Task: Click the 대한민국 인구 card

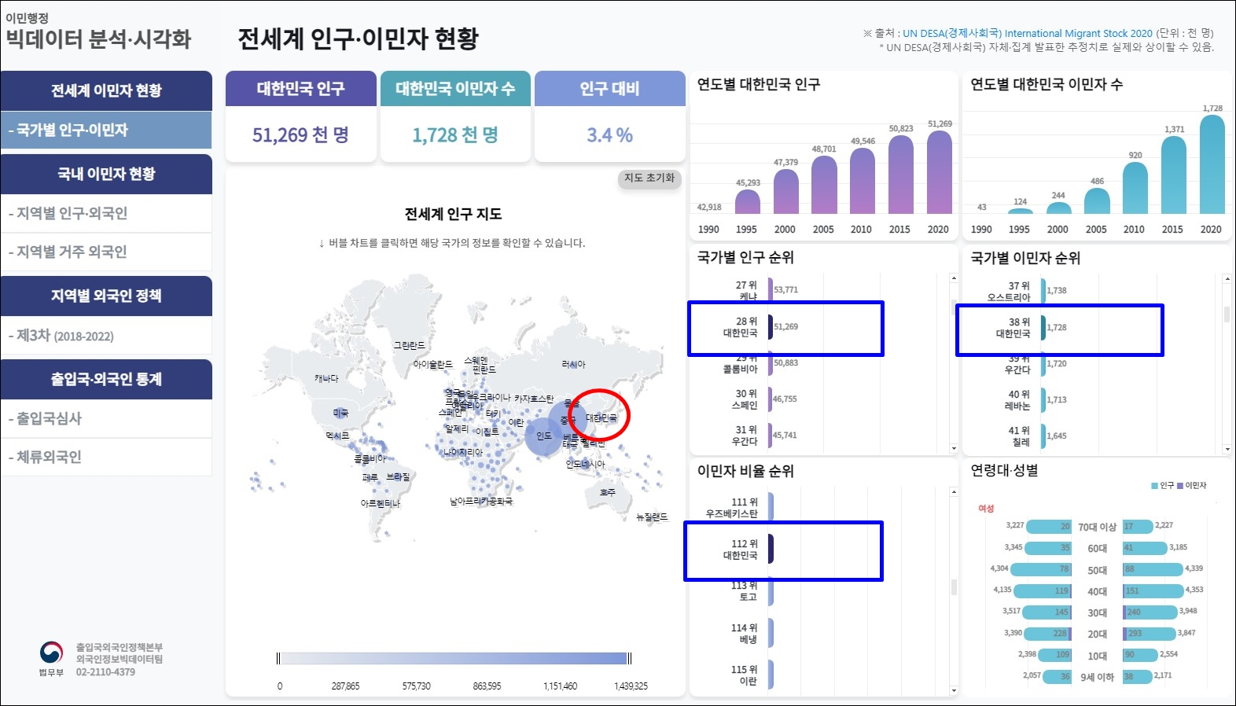Action: point(301,116)
